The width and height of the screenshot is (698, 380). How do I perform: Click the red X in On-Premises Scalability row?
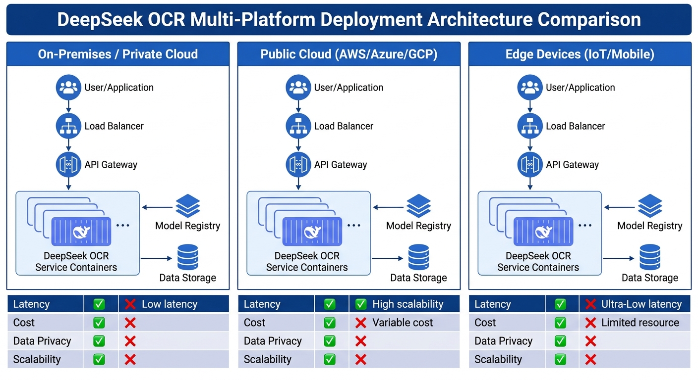[130, 359]
